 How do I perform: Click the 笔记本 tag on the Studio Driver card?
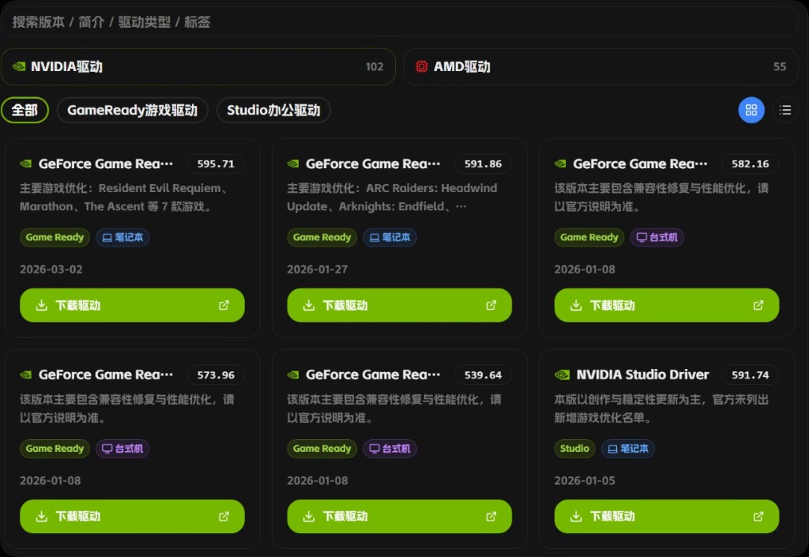tap(628, 448)
